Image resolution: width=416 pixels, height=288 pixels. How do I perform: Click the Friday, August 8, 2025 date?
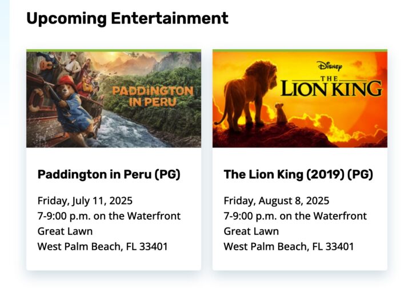click(277, 201)
